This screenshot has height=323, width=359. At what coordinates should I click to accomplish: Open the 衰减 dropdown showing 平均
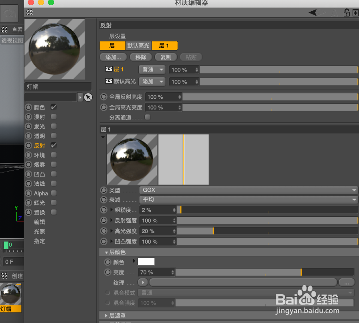(247, 200)
